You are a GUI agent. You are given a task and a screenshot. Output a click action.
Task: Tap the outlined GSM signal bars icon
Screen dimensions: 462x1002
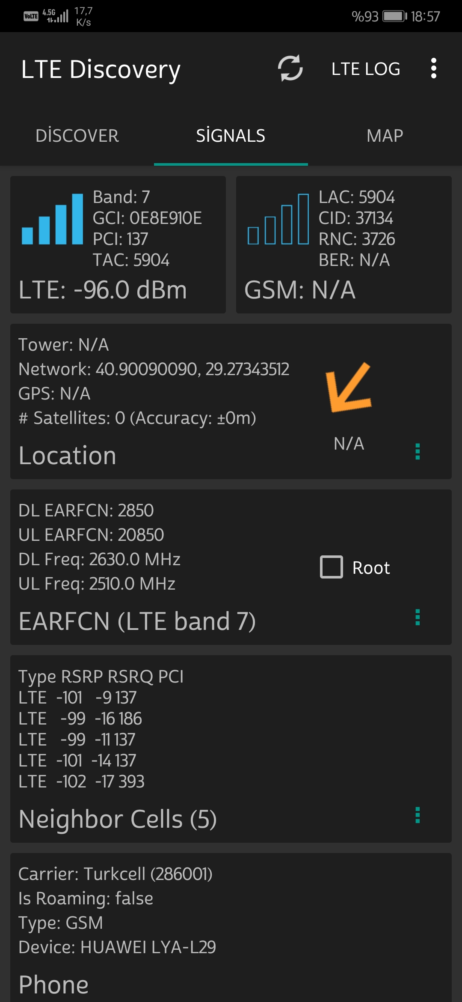[x=278, y=219]
